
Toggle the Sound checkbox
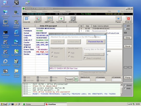(x=125, y=85)
